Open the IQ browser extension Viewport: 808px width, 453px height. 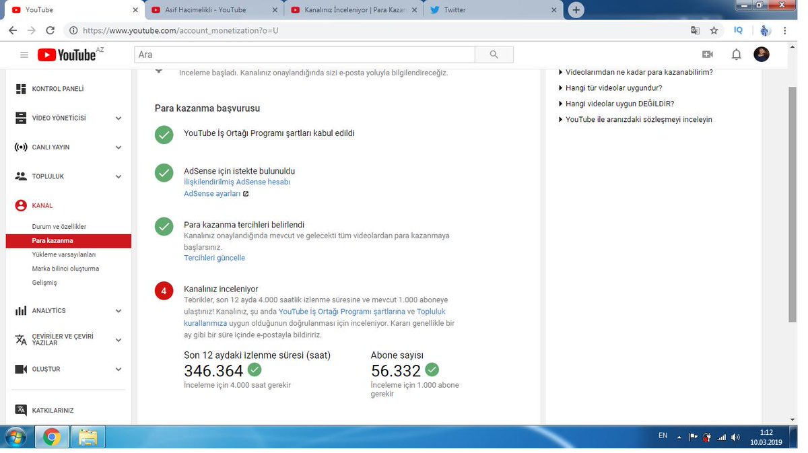pos(739,30)
